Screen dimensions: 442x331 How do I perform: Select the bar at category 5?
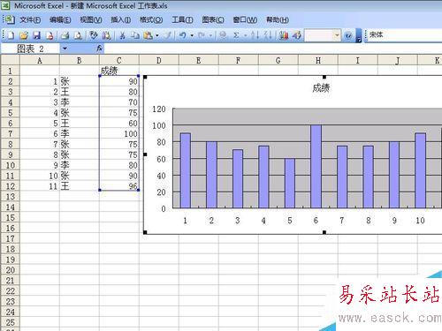point(290,184)
